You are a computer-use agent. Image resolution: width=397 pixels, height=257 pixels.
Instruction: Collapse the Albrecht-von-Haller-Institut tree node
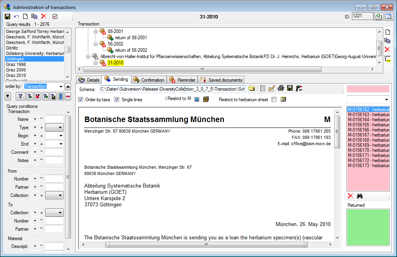(x=88, y=57)
